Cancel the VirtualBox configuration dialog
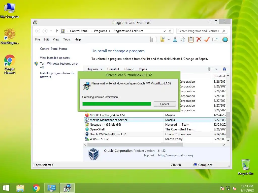 165,104
